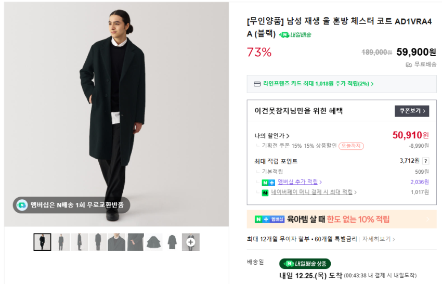Open 자세히보기 installment details
The height and width of the screenshot is (284, 442).
click(x=379, y=239)
